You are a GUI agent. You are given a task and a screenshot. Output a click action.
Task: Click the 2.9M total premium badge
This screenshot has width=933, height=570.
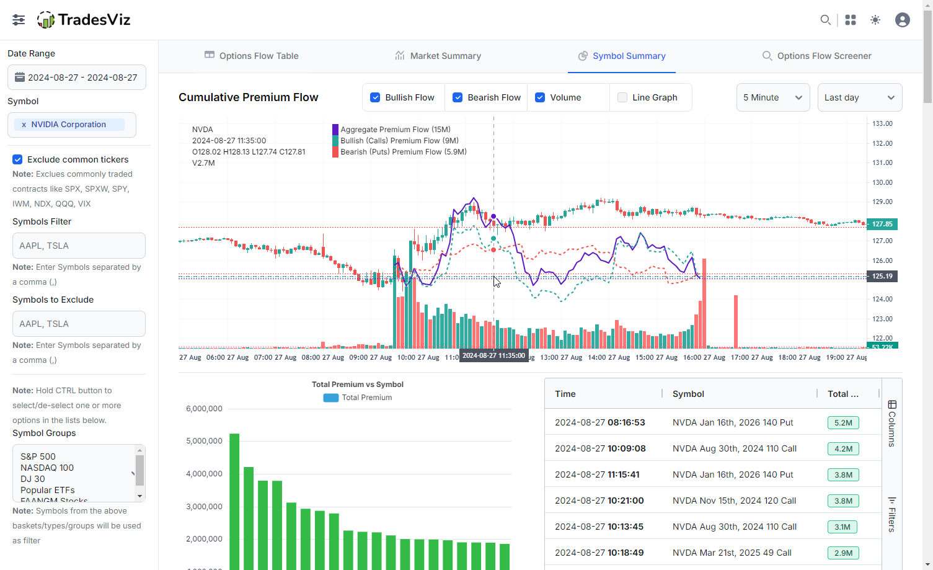(843, 553)
